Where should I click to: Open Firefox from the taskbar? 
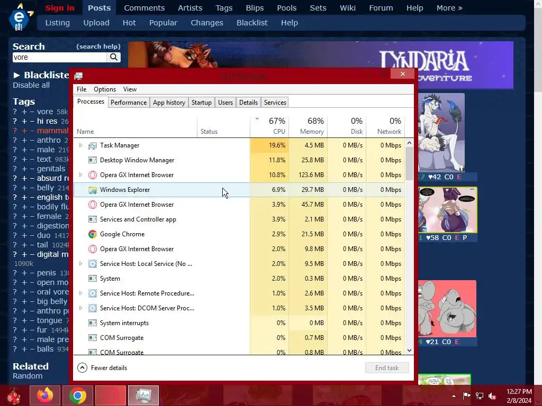click(x=45, y=395)
